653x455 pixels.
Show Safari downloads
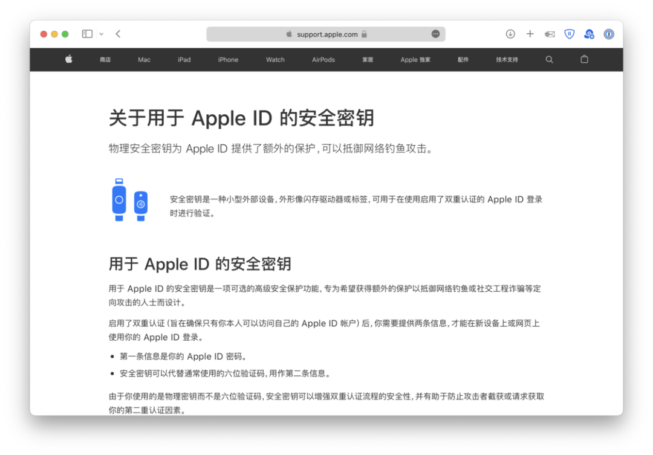click(510, 34)
